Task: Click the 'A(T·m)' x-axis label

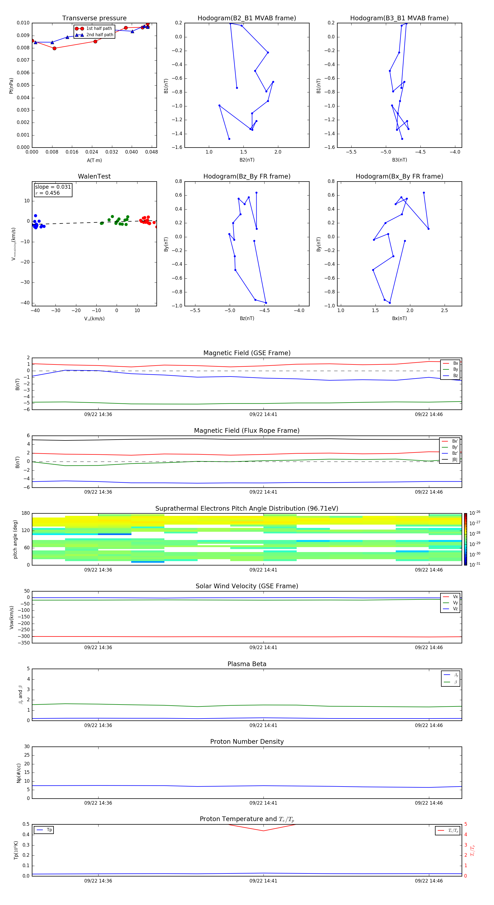Action: 94,160
